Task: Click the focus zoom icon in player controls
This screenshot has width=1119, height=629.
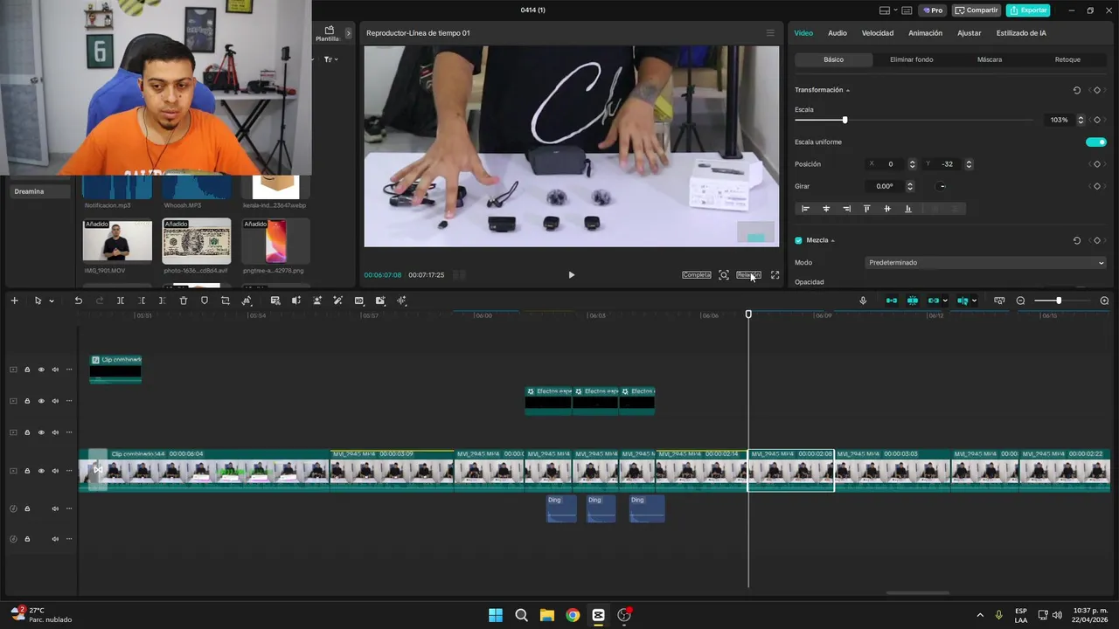Action: click(x=724, y=274)
